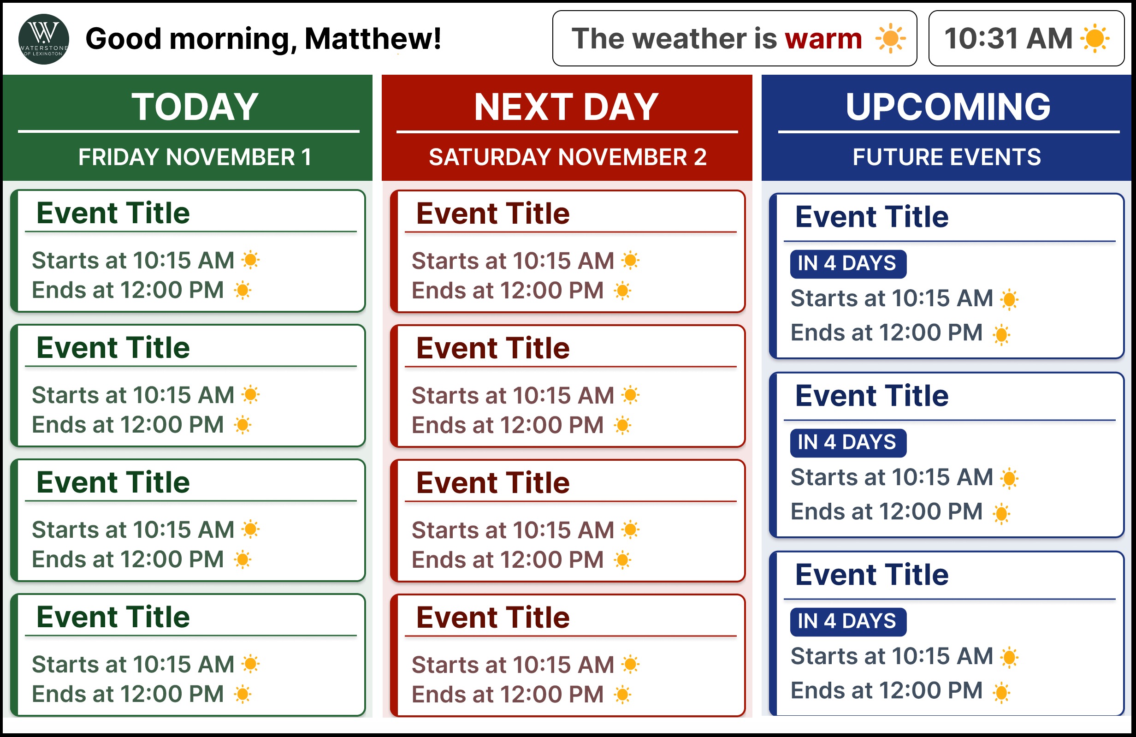Click the IN 4 DAYS badge on third upcoming event
The height and width of the screenshot is (737, 1136).
(848, 622)
